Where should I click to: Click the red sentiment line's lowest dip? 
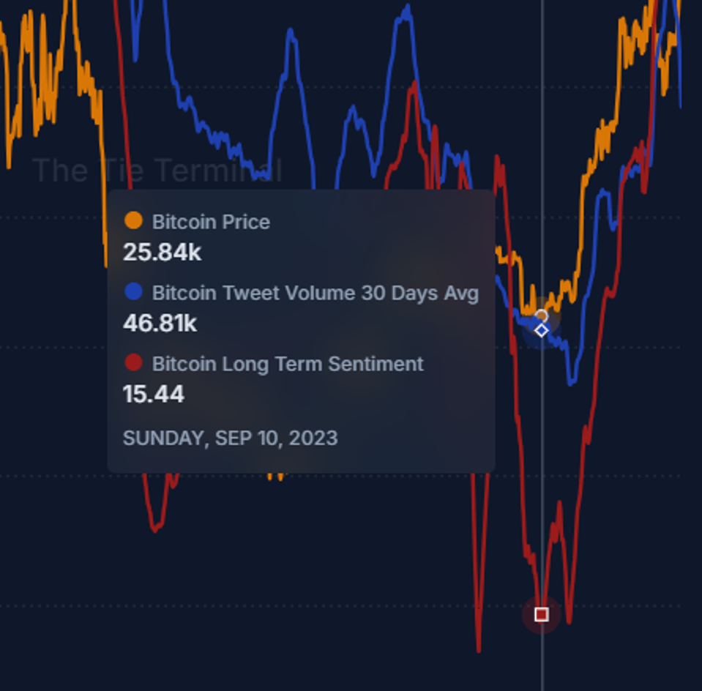point(479,649)
